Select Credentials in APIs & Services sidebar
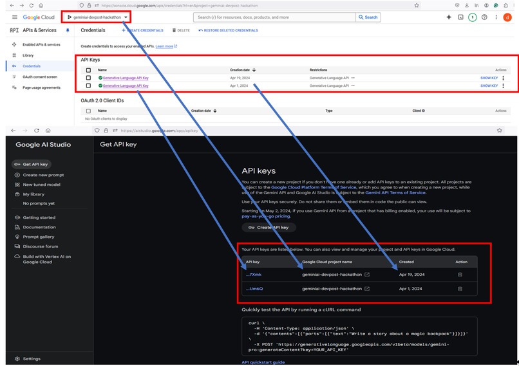Viewport: 519px width, 366px height. click(32, 66)
